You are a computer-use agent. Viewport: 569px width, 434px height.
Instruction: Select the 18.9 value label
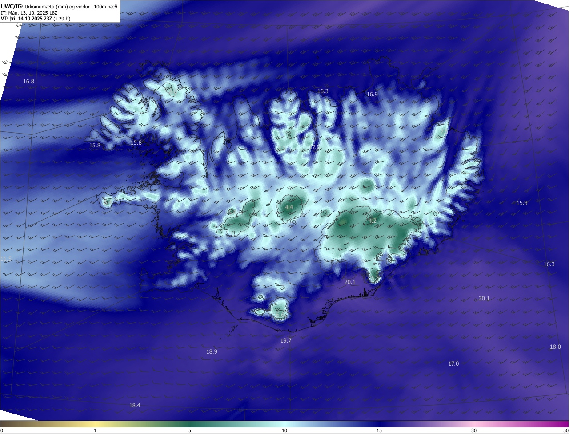[x=212, y=352]
